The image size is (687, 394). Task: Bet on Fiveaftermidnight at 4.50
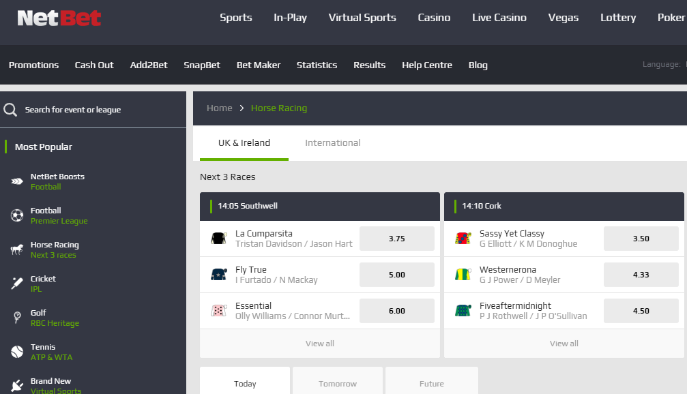641,311
